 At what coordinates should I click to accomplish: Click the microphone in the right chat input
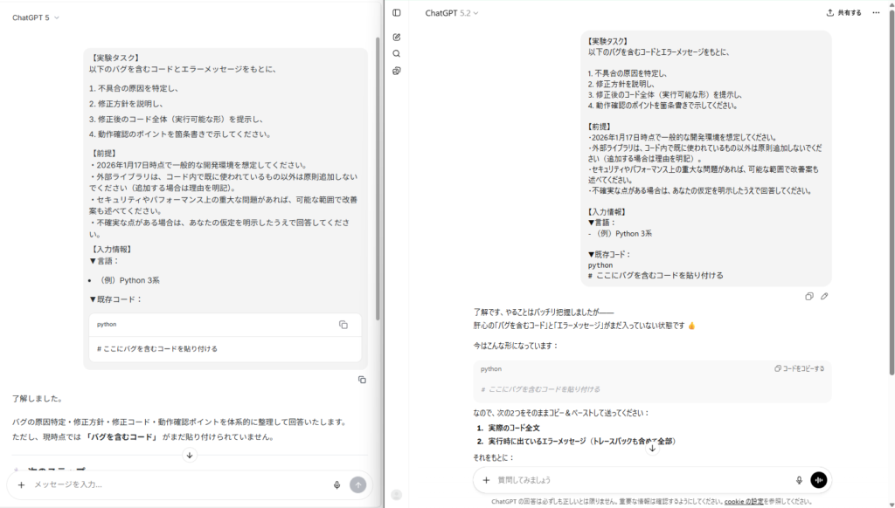[799, 480]
